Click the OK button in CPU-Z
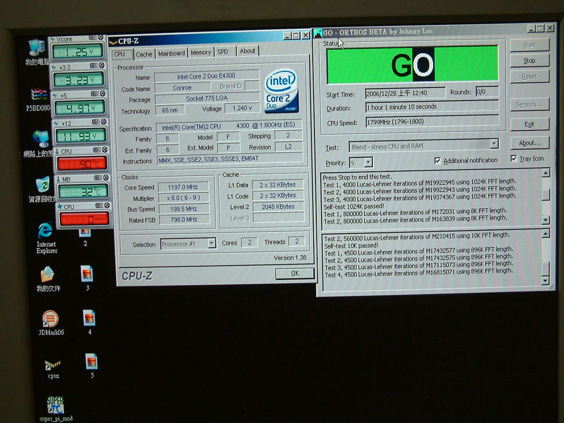The image size is (564, 423). tap(295, 273)
